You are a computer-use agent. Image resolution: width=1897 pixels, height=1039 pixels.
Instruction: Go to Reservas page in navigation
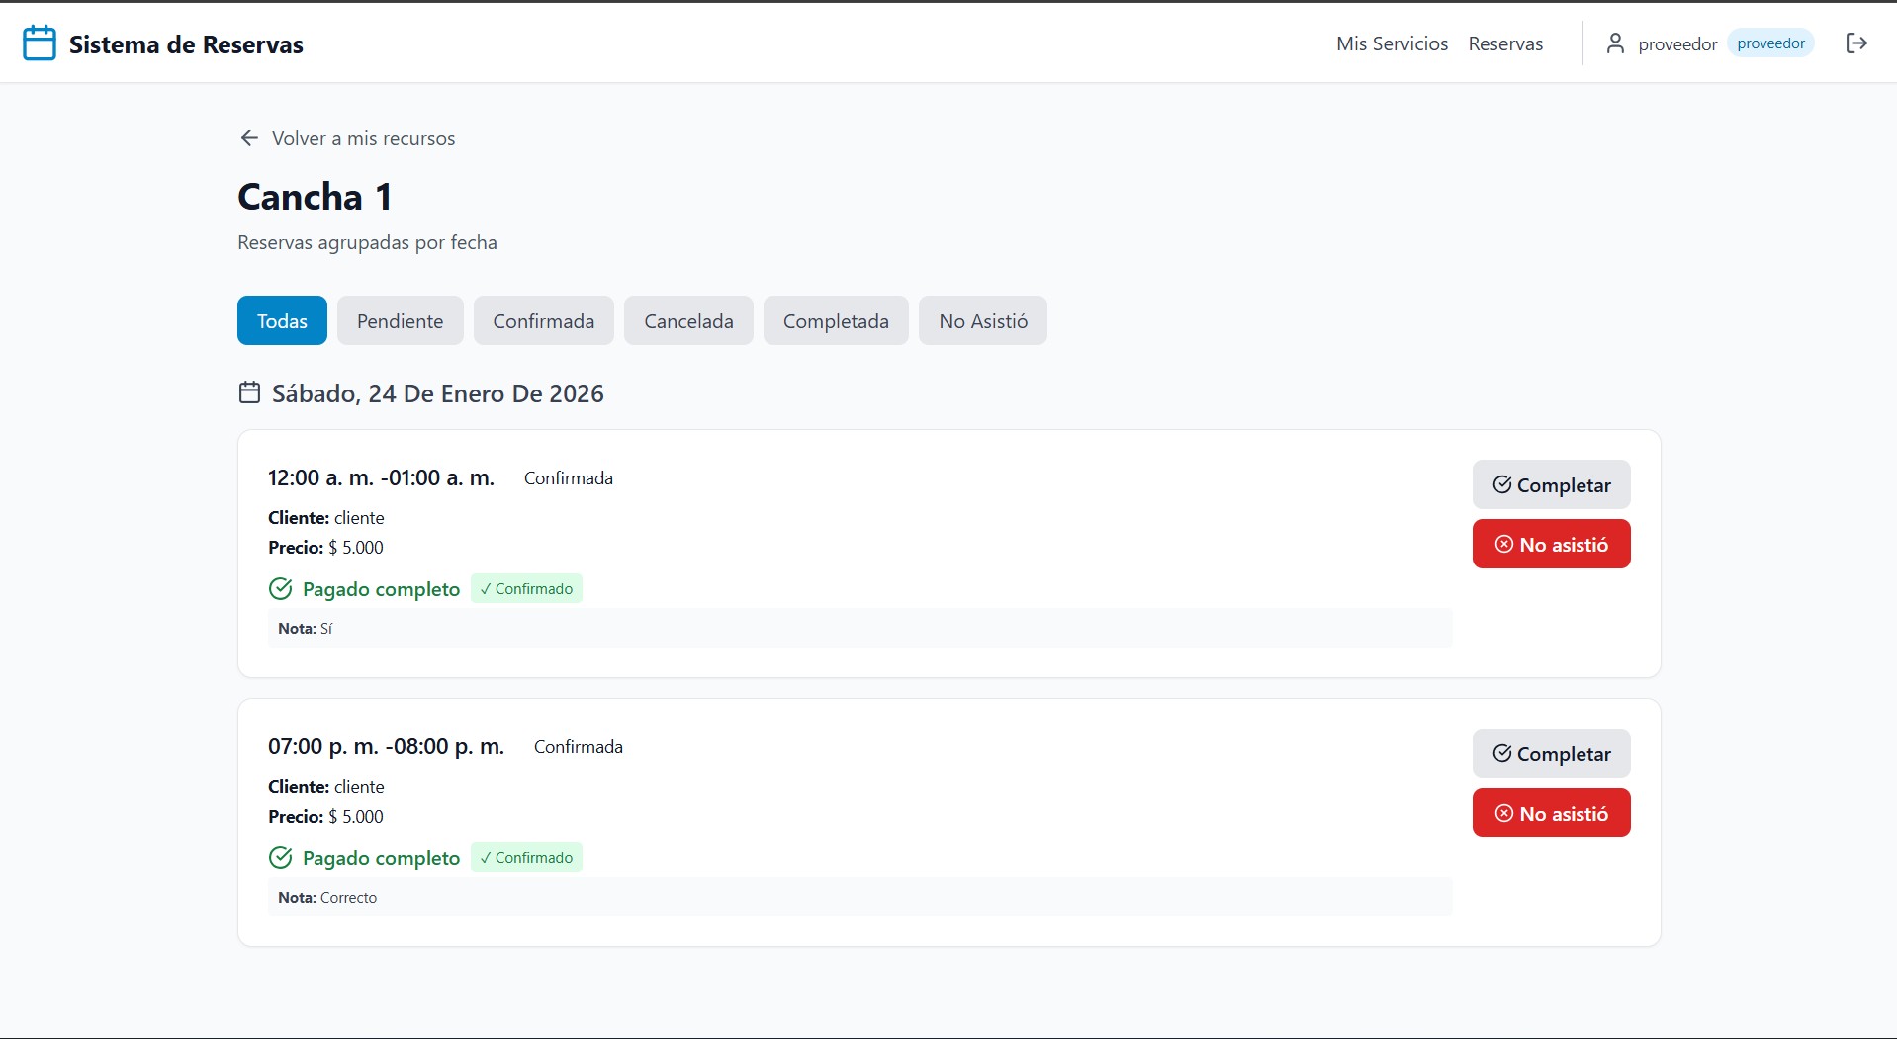tap(1505, 43)
